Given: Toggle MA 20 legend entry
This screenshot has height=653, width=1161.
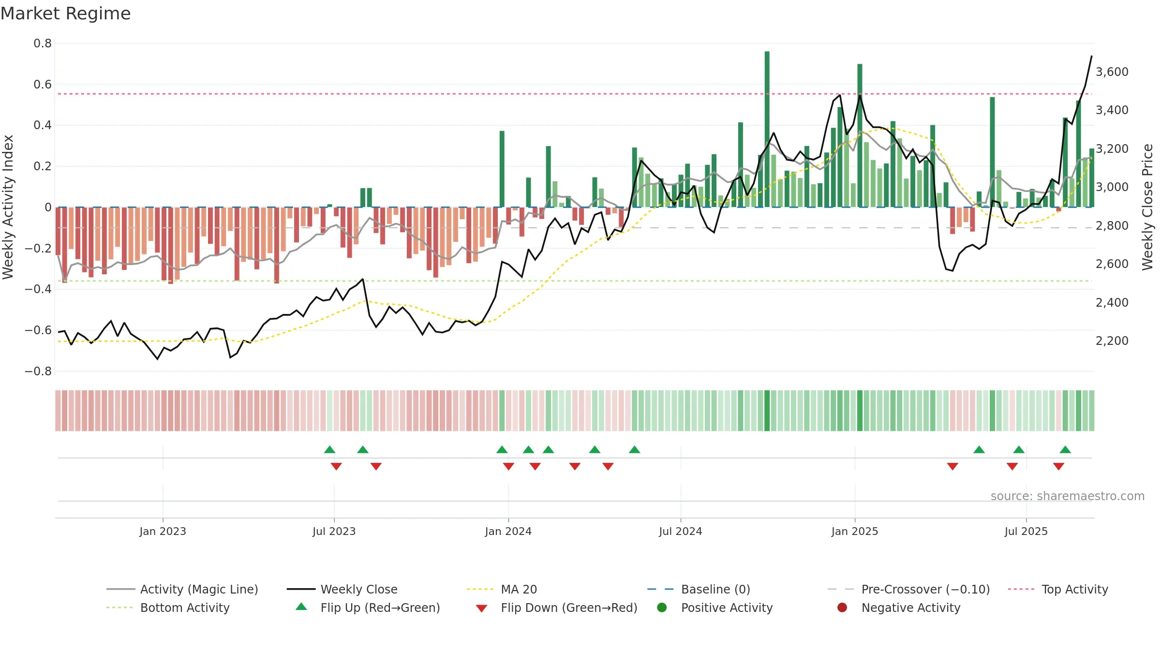Looking at the screenshot, I should 502,589.
